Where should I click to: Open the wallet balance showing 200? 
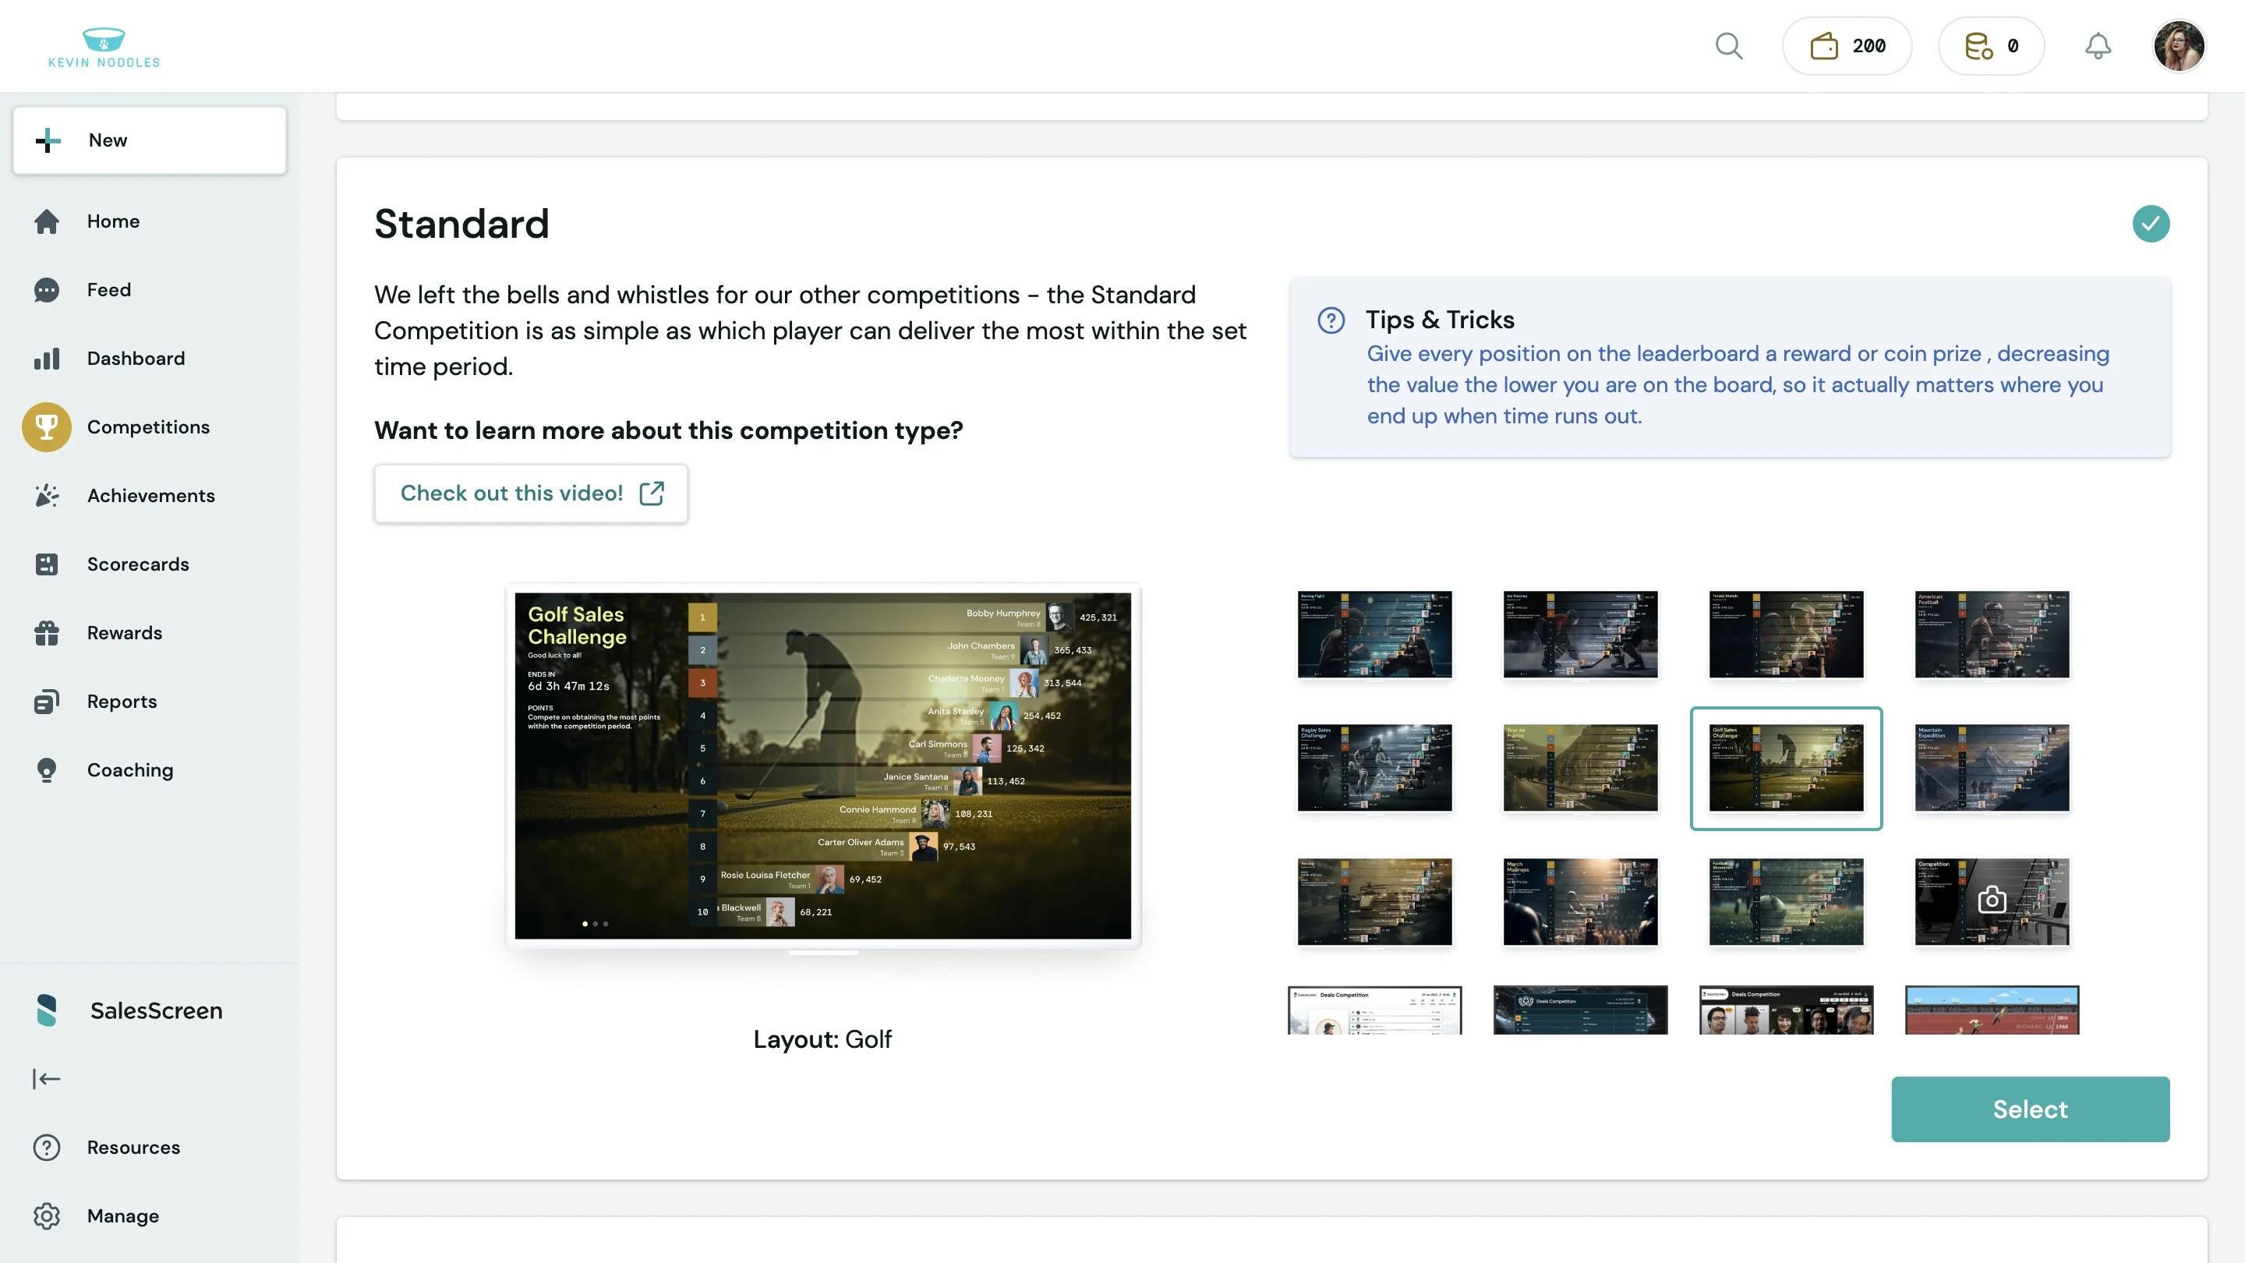(1847, 46)
